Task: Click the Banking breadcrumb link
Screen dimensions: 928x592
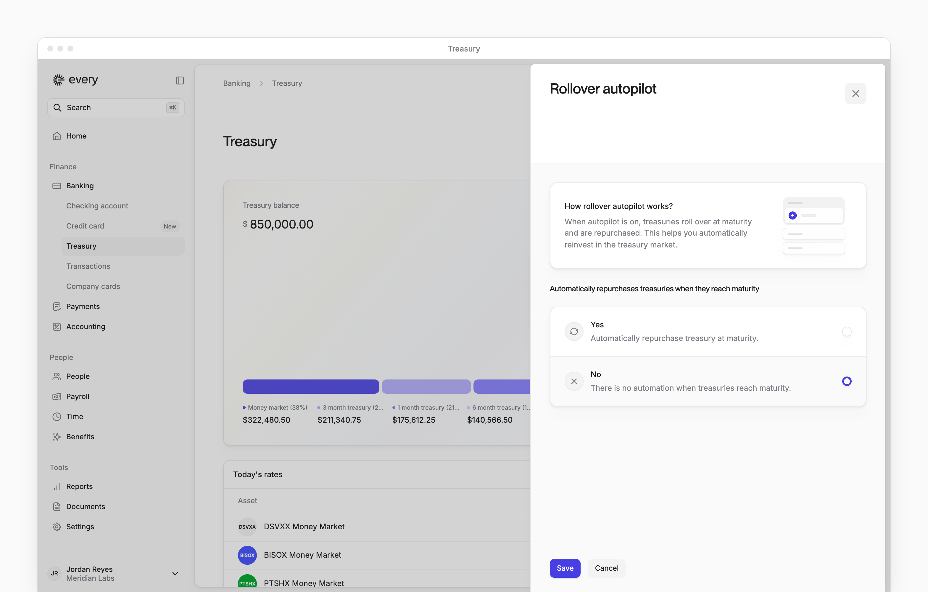Action: coord(237,83)
